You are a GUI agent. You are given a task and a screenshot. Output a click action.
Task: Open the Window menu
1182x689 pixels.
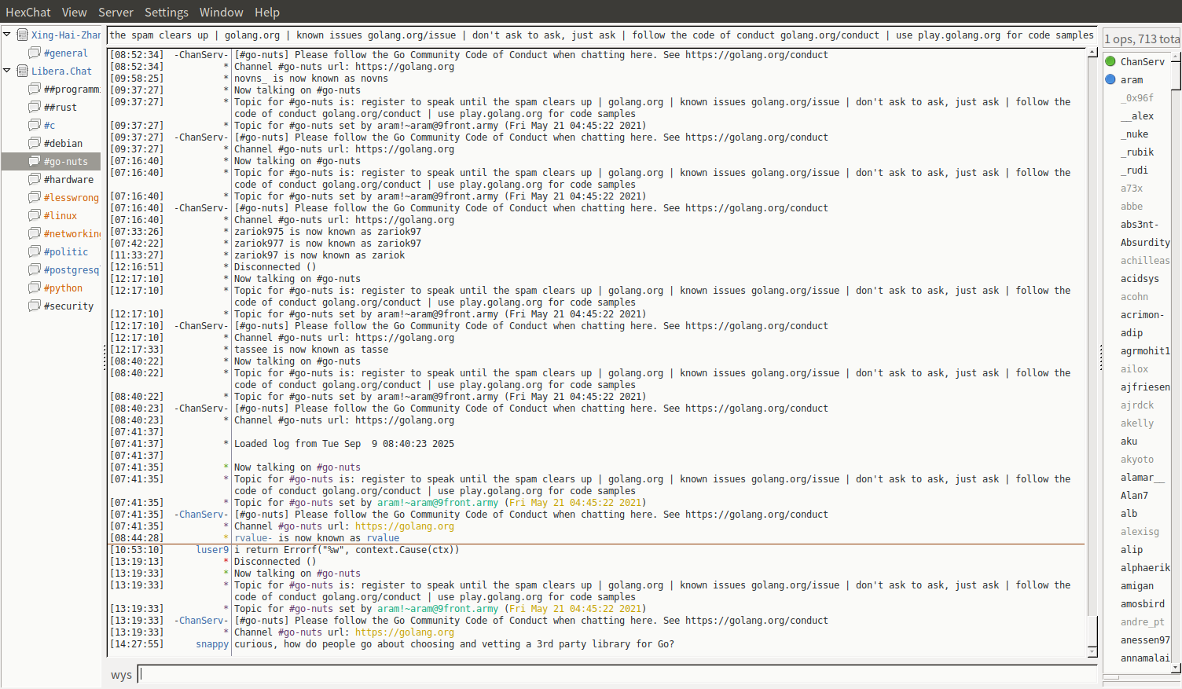(221, 13)
